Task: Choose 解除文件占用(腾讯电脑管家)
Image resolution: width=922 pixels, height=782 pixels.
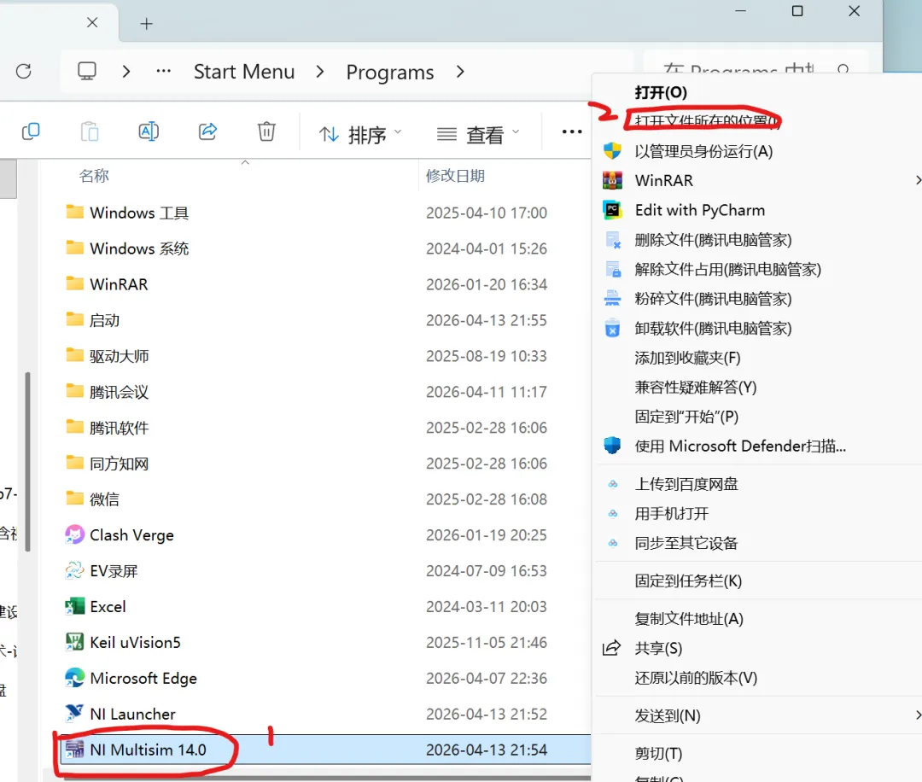Action: (727, 269)
